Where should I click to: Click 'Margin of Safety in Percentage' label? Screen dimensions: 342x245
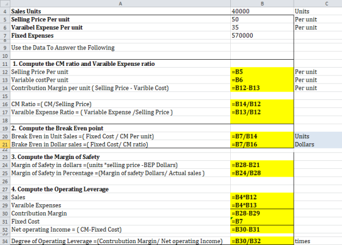(x=120, y=173)
